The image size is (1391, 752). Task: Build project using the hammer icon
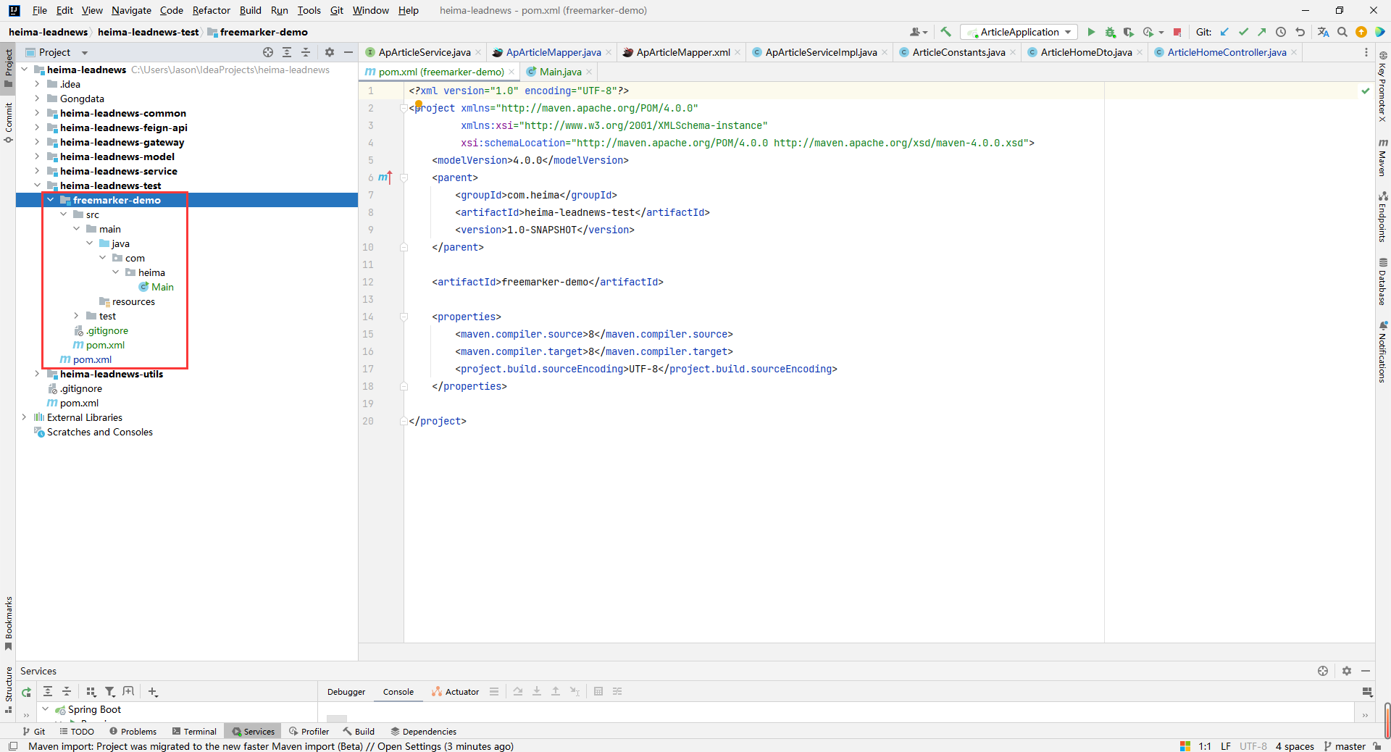[x=945, y=32]
